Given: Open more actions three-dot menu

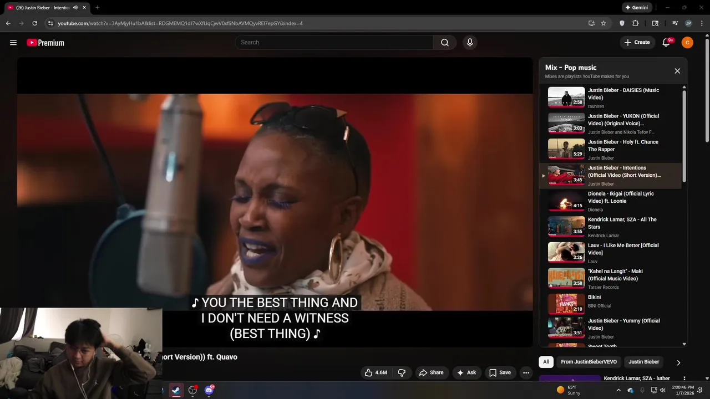Looking at the screenshot, I should coord(526,373).
